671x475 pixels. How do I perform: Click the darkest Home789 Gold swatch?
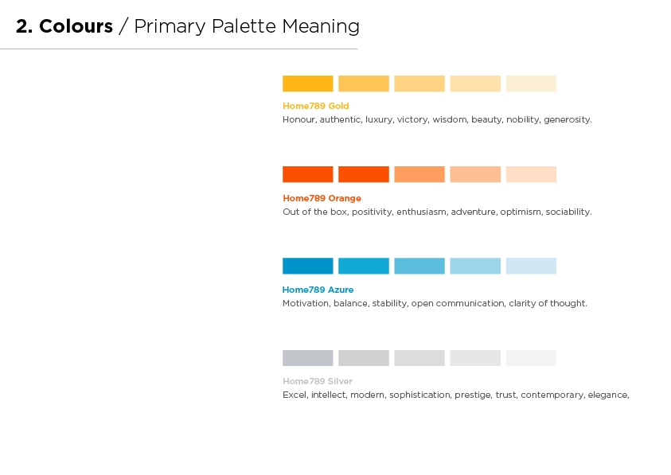pyautogui.click(x=308, y=84)
